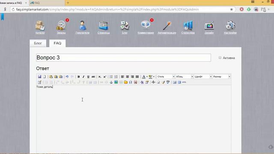Insert an image with the picture icon
This screenshot has width=274, height=154.
pos(116,82)
